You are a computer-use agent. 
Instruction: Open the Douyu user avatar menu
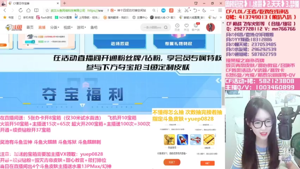tap(210, 27)
